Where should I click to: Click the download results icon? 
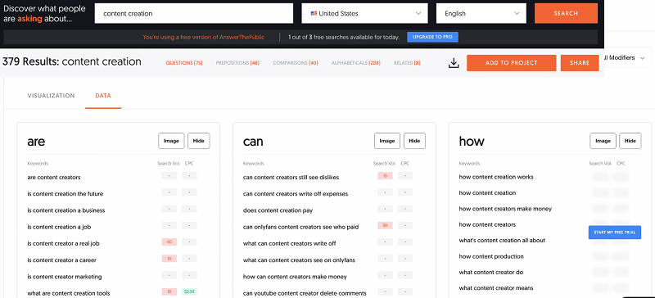coord(454,63)
